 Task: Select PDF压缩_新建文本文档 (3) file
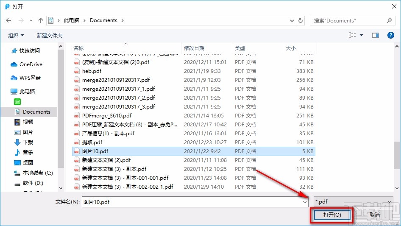[194, 125]
